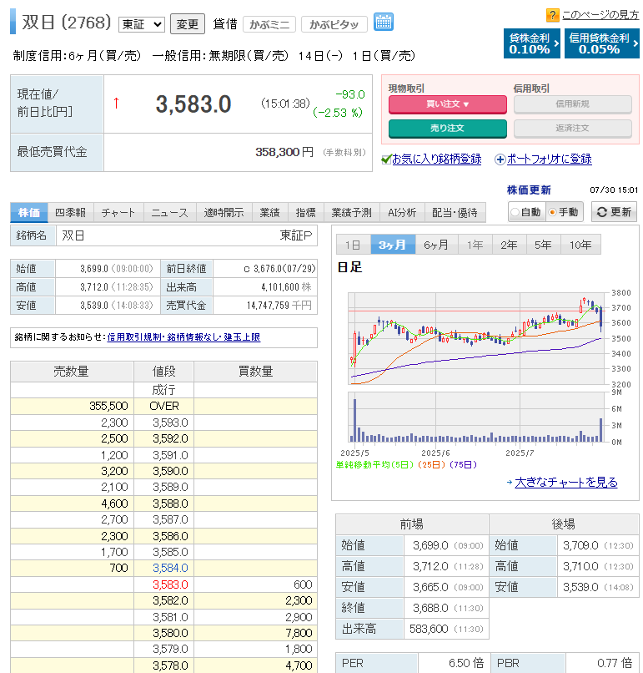Switch to the 業績予測 tab
This screenshot has width=643, height=673.
point(351,212)
